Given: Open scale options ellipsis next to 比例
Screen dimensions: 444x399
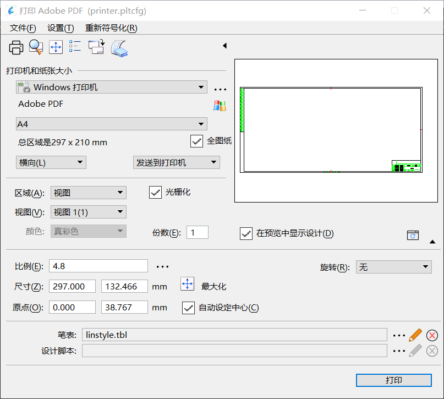Looking at the screenshot, I should (x=162, y=266).
